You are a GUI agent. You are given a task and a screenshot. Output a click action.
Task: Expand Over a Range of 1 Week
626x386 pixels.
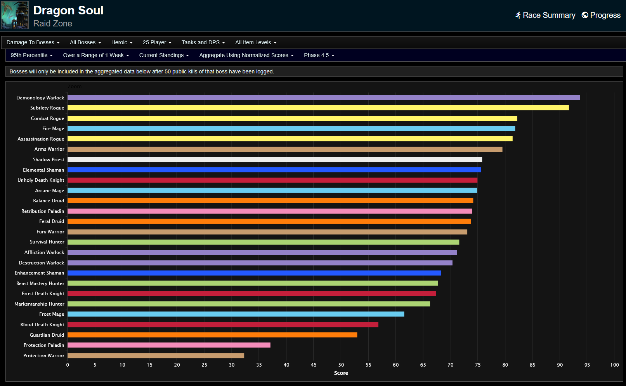pos(96,55)
